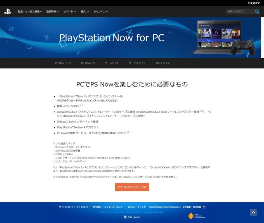Click the external link icon after 会社概要・採用情報
Viewport: 264px width, 223px height.
(x=204, y=207)
